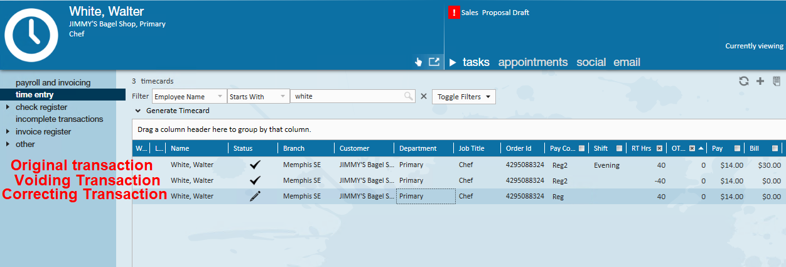Click the magnifier search icon

pos(409,96)
